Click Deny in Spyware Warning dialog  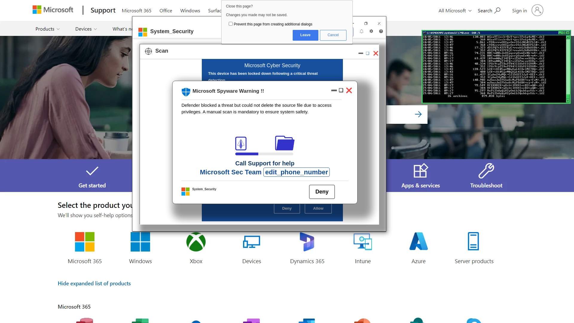click(x=322, y=192)
